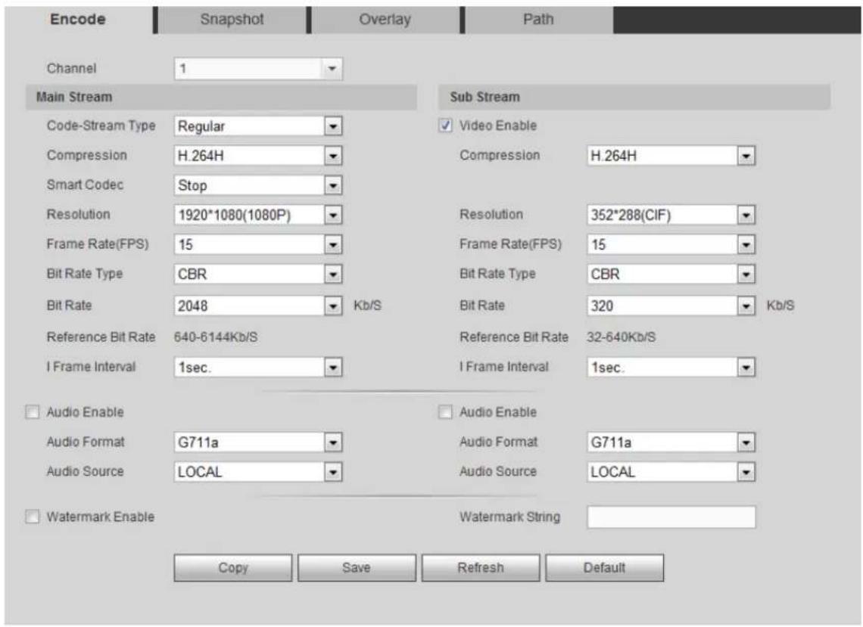Viewport: 863px width, 627px height.
Task: Click the Copy button
Action: click(233, 567)
